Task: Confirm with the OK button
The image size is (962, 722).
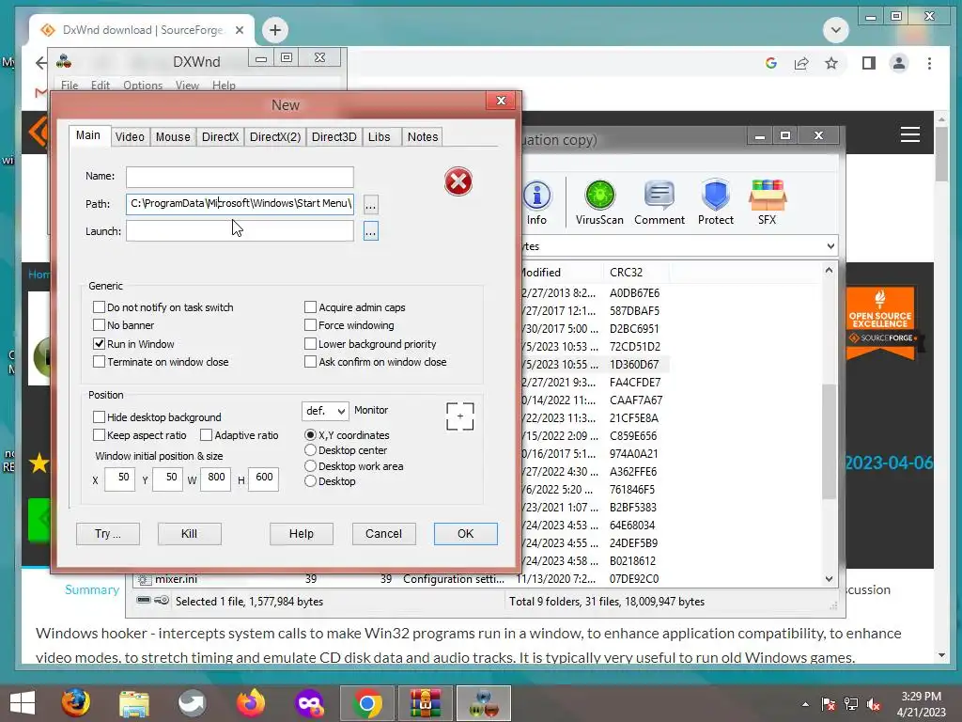Action: [466, 534]
